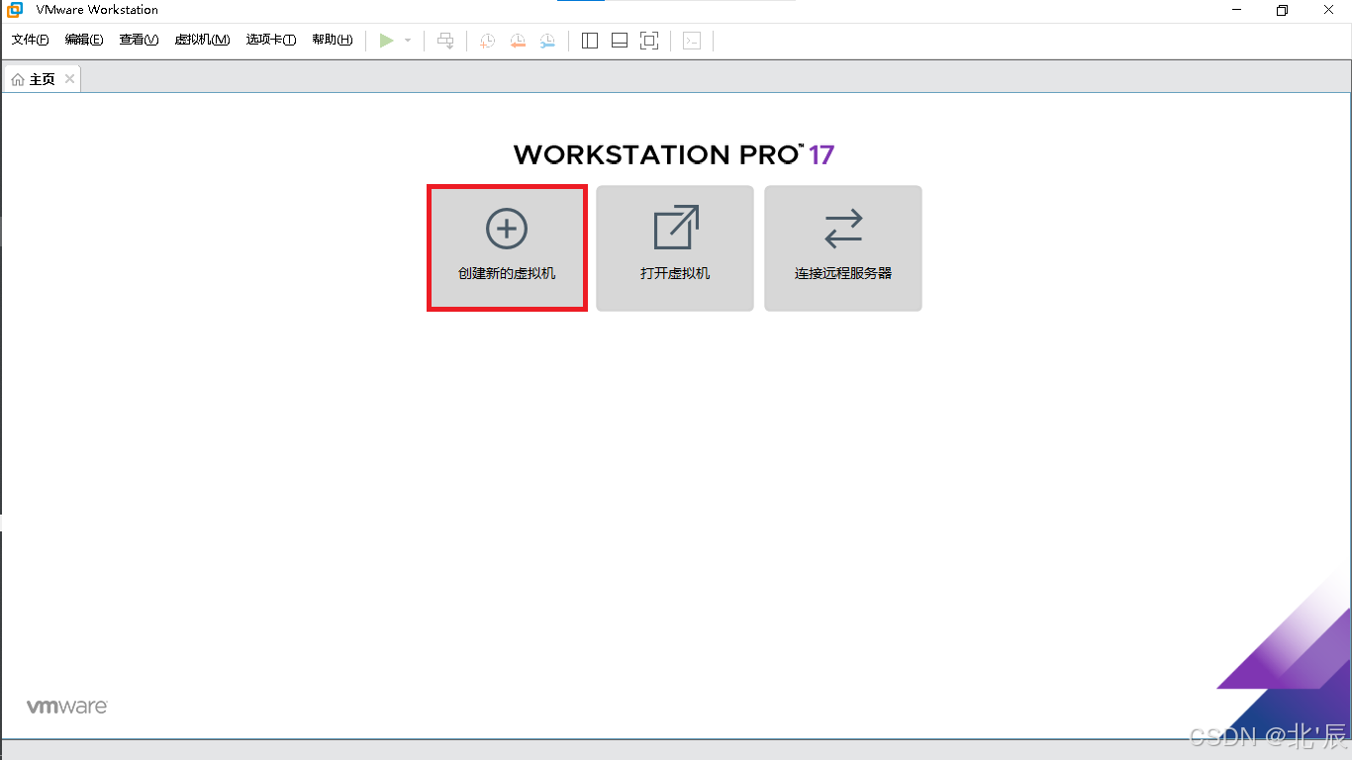Open the 选项卡(T) menu

[x=271, y=40]
